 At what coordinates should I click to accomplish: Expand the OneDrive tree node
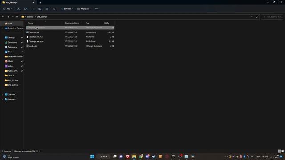[3, 28]
